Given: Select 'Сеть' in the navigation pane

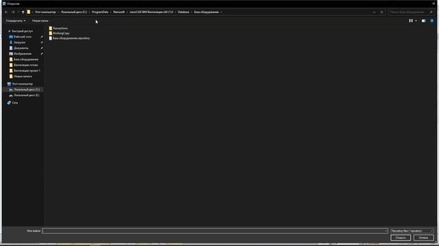Looking at the screenshot, I should point(15,102).
